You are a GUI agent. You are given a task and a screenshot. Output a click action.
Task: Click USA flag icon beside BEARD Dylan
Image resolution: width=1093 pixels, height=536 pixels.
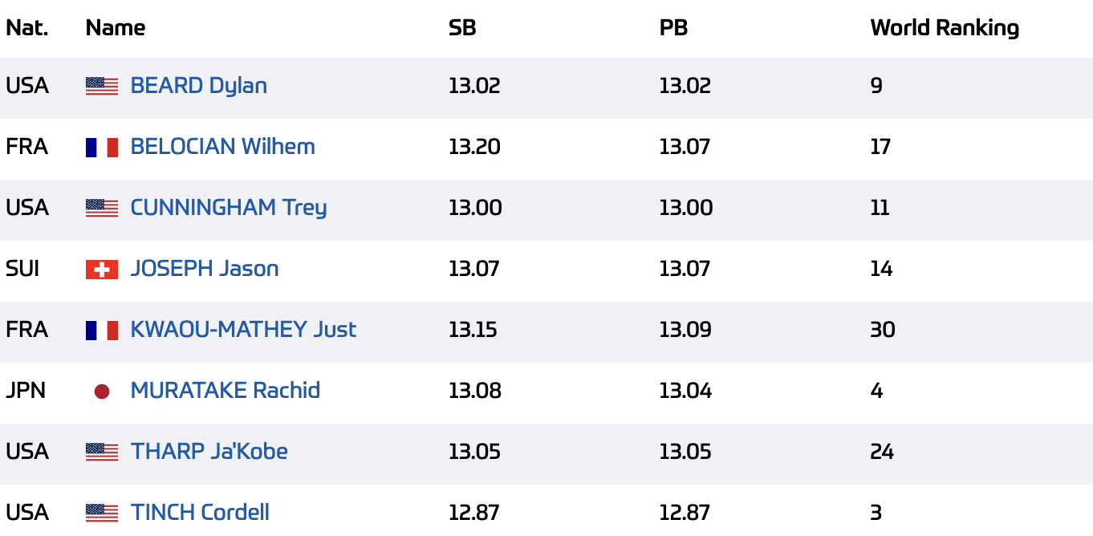tap(102, 87)
